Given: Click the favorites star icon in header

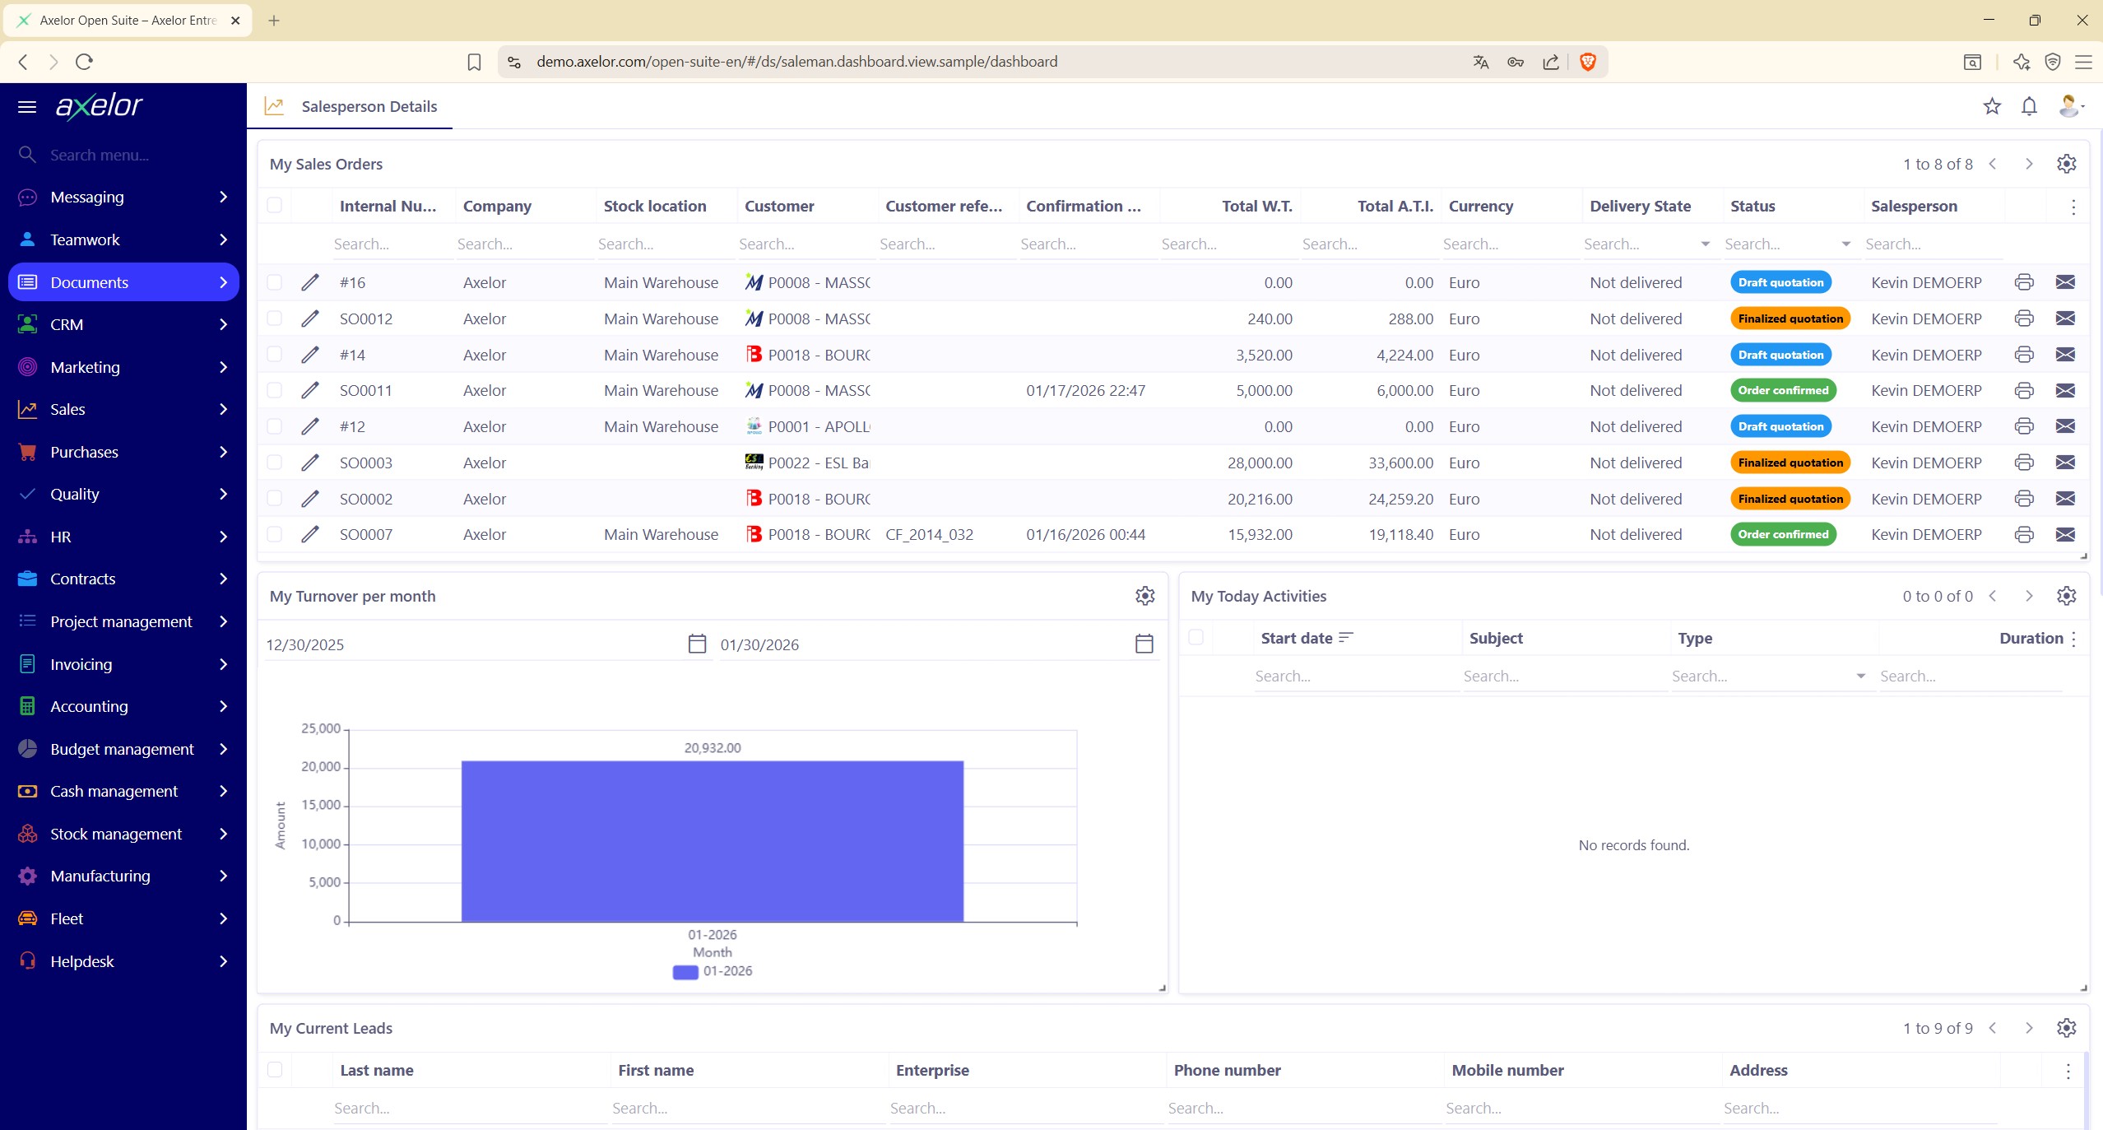Looking at the screenshot, I should coord(1991,106).
